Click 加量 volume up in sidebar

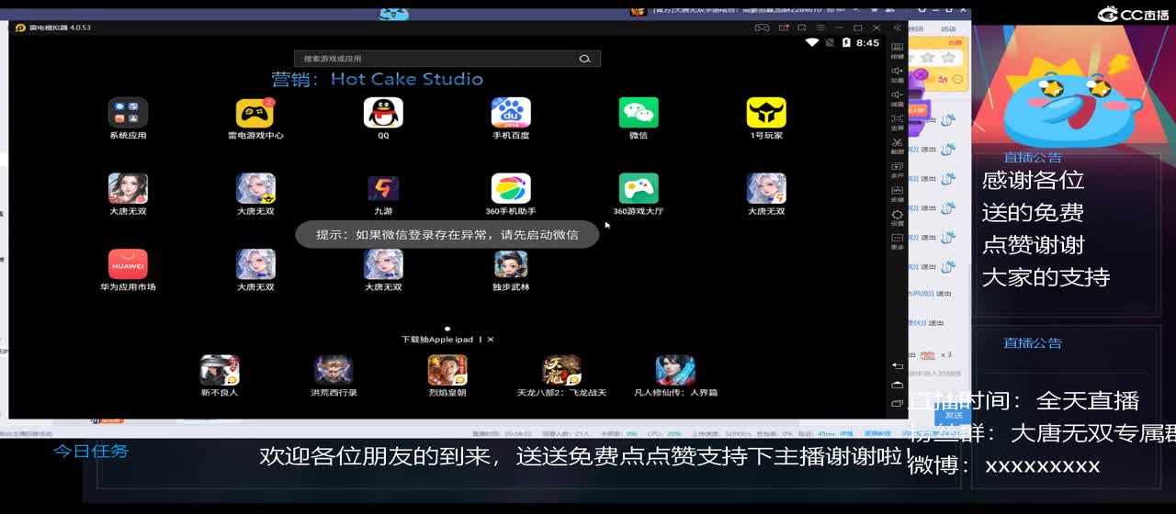898,73
